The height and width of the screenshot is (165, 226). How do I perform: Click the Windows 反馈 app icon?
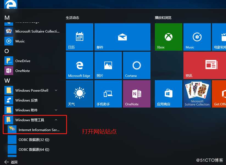point(9,100)
